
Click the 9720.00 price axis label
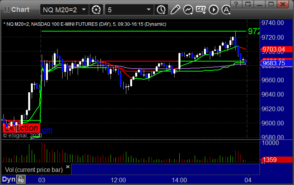(x=273, y=37)
